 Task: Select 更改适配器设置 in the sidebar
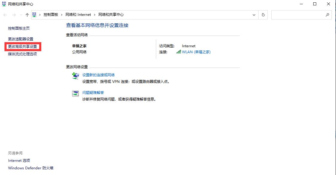(x=20, y=39)
